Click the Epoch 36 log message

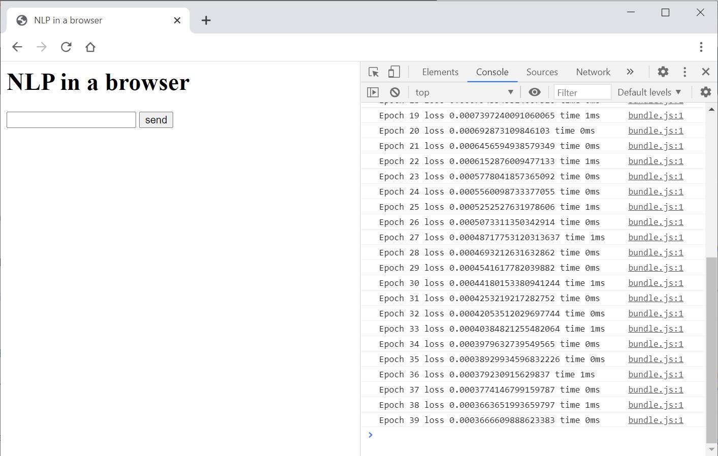[487, 374]
